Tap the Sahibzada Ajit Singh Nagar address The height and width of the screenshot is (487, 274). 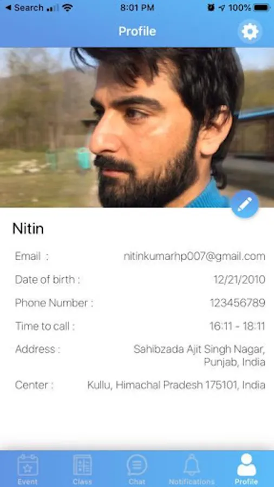click(199, 356)
